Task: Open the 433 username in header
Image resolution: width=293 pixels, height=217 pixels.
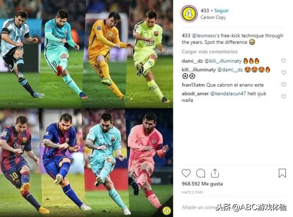Action: coord(205,11)
